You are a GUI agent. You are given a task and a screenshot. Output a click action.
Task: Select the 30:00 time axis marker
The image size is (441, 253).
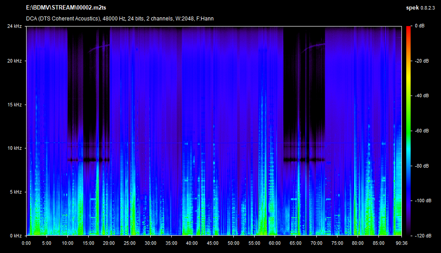(151, 243)
